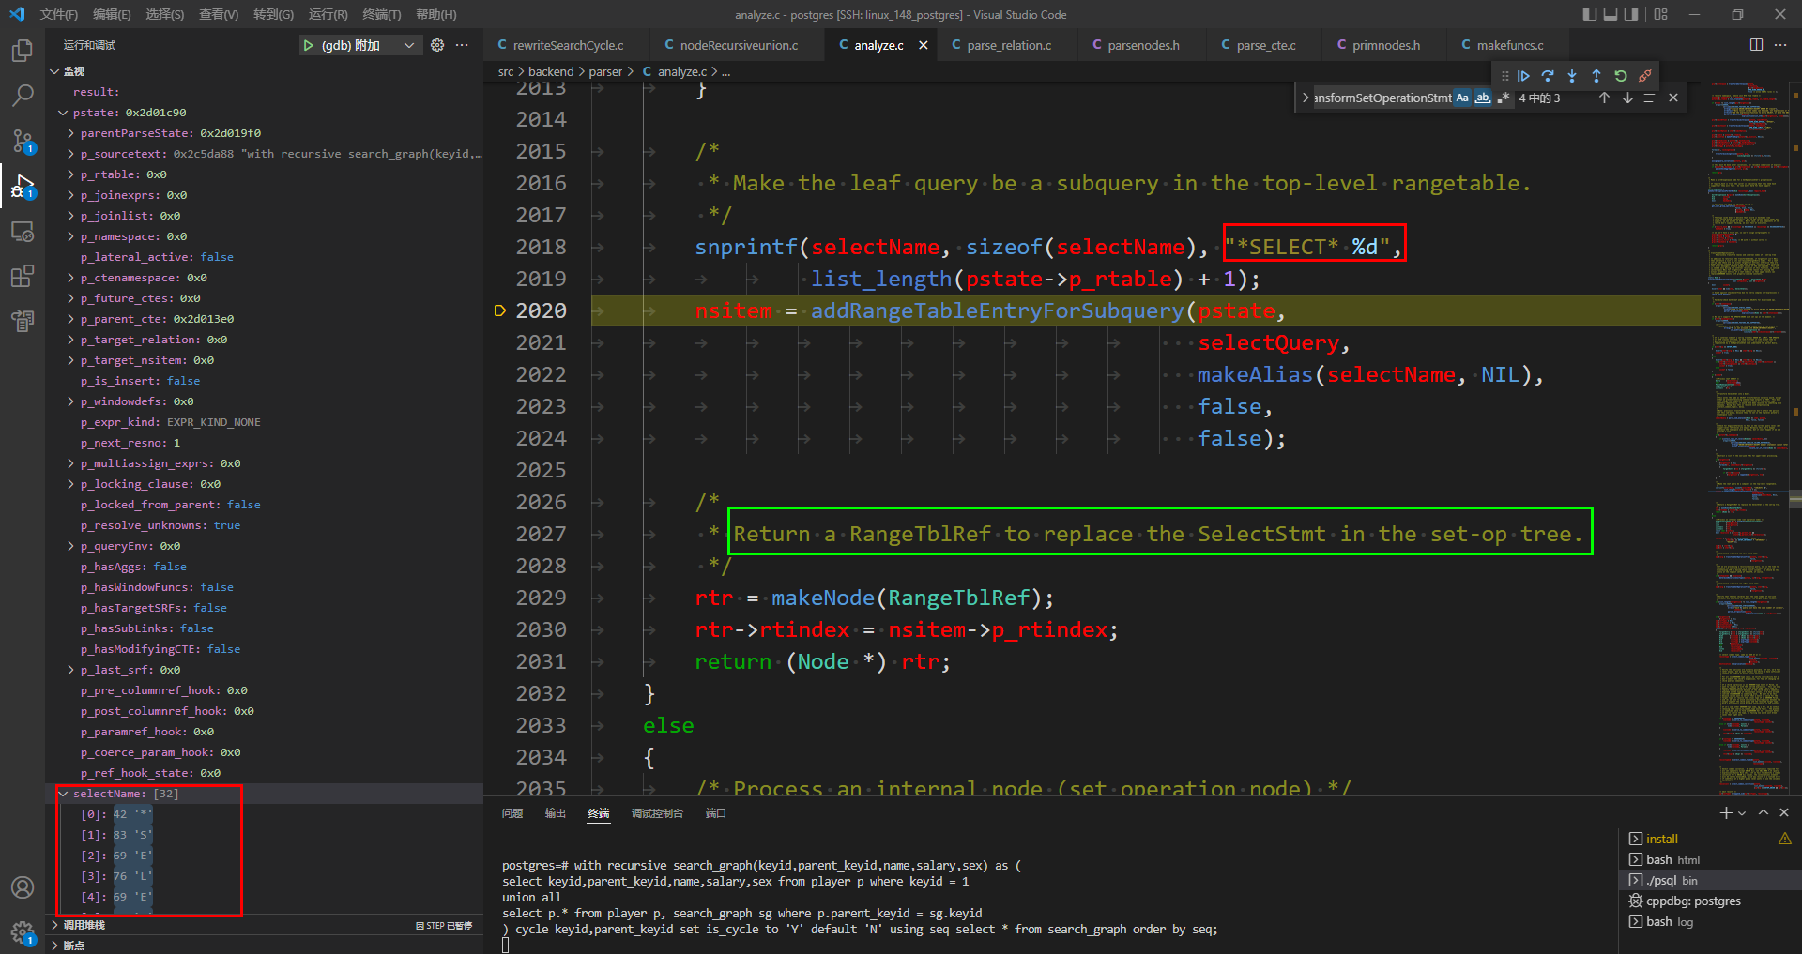Split the editor to the right
Image resolution: width=1802 pixels, height=954 pixels.
coord(1756,45)
